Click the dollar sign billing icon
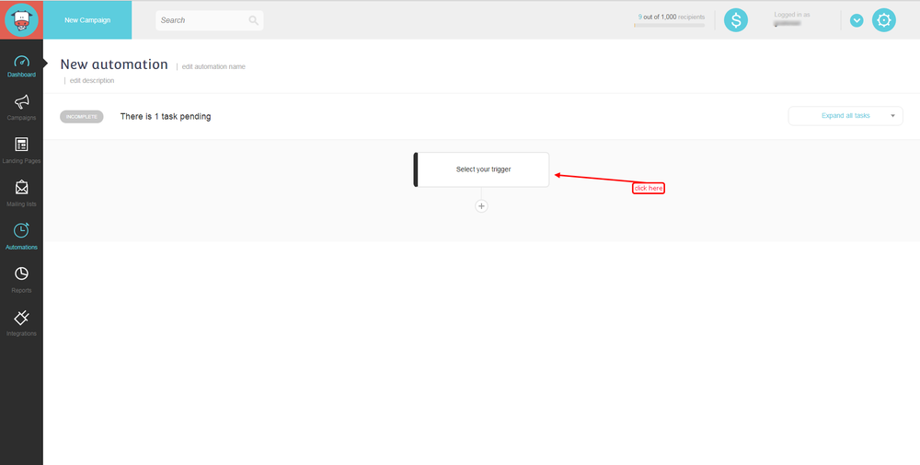The height and width of the screenshot is (465, 920). pos(735,20)
